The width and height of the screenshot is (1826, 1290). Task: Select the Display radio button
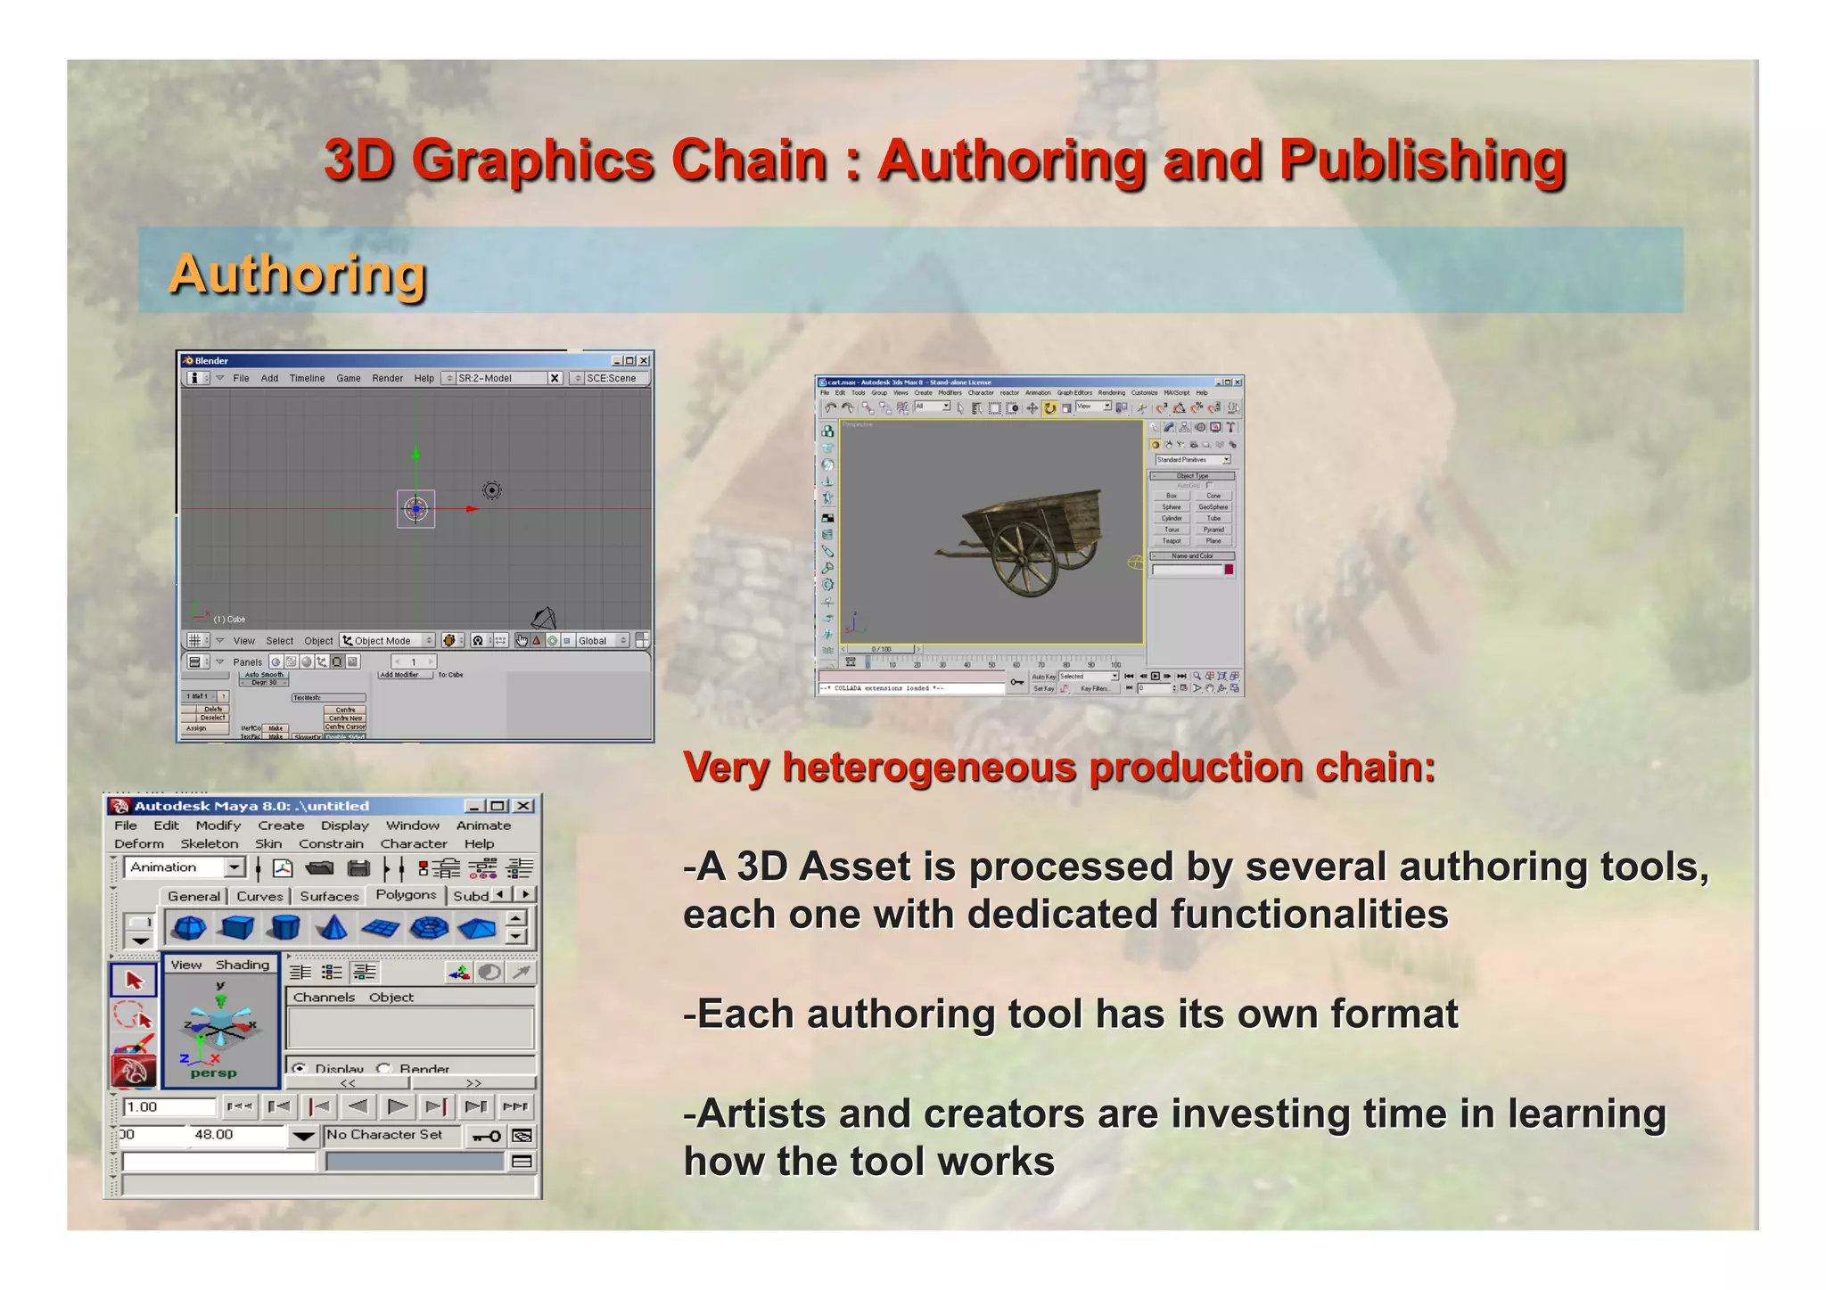tap(300, 1068)
